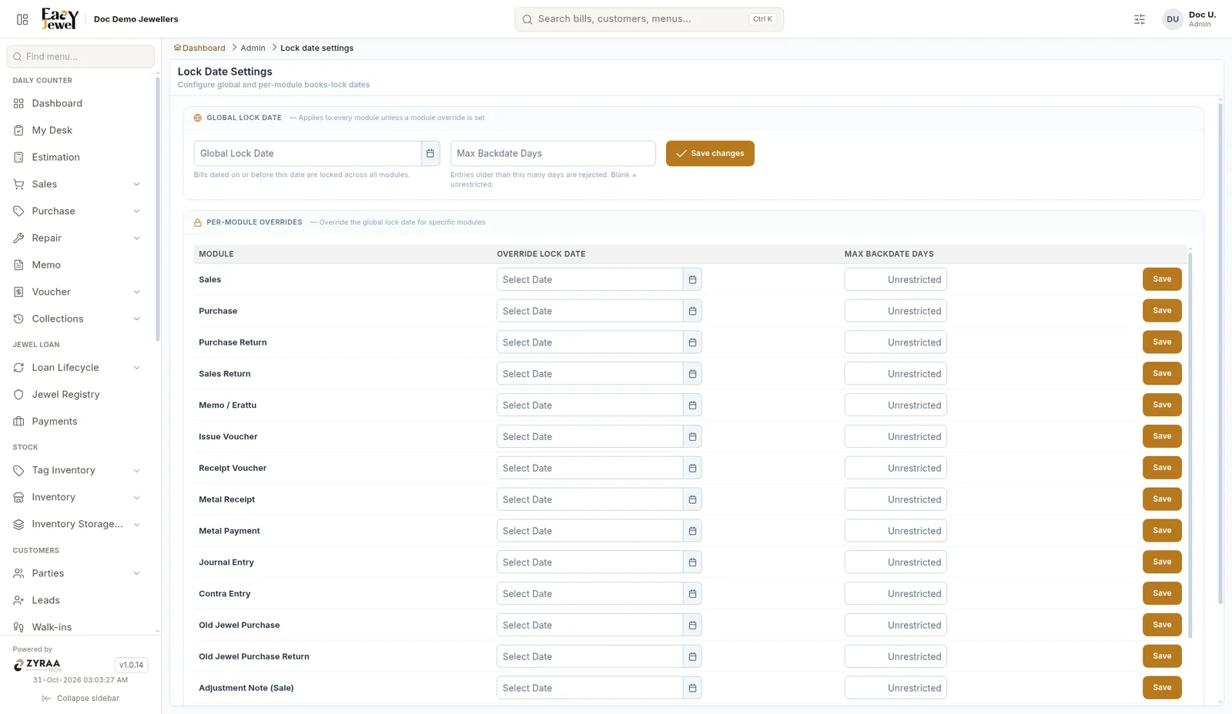Open calendar icon in the Sales row

[x=692, y=279]
